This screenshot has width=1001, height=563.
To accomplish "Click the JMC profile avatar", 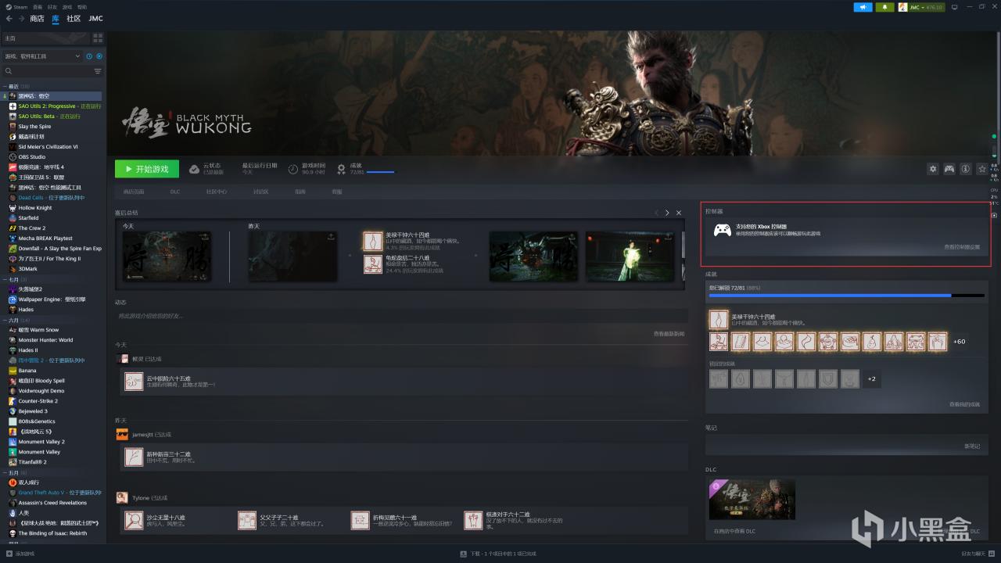I will (x=903, y=7).
